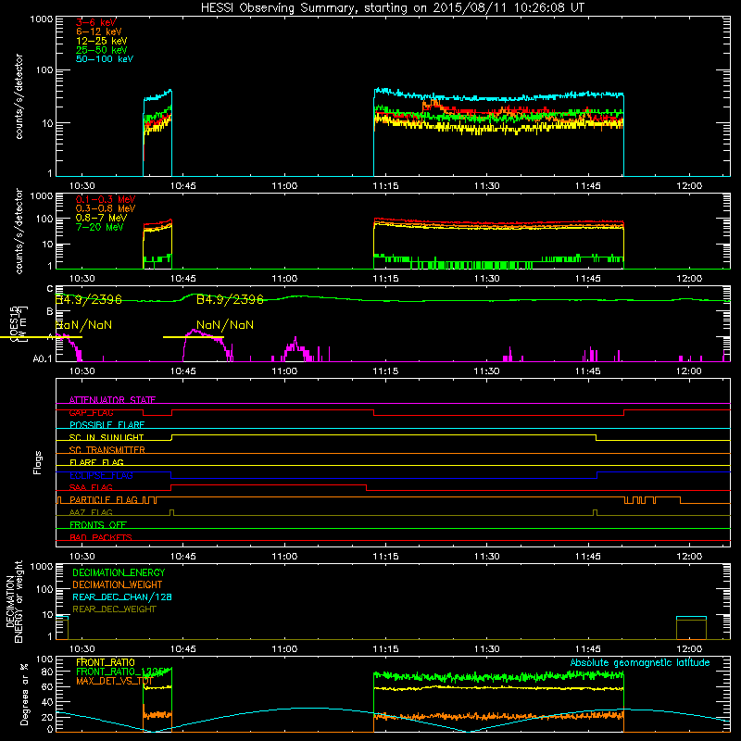Screen dimensions: 741x741
Task: Click the yellow flare marker bar near 10:45
Action: (194, 337)
